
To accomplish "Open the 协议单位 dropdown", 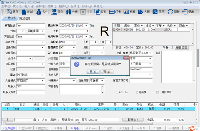I will (x=43, y=64).
